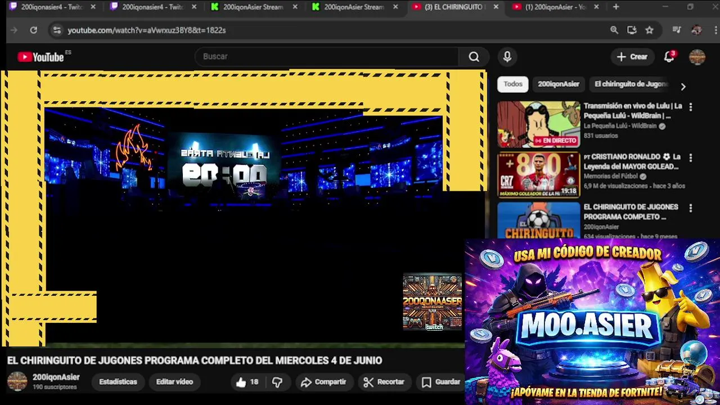Open the notifications bell
The image size is (720, 405).
click(669, 57)
